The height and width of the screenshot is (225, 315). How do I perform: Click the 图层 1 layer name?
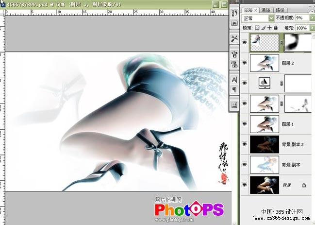point(288,124)
